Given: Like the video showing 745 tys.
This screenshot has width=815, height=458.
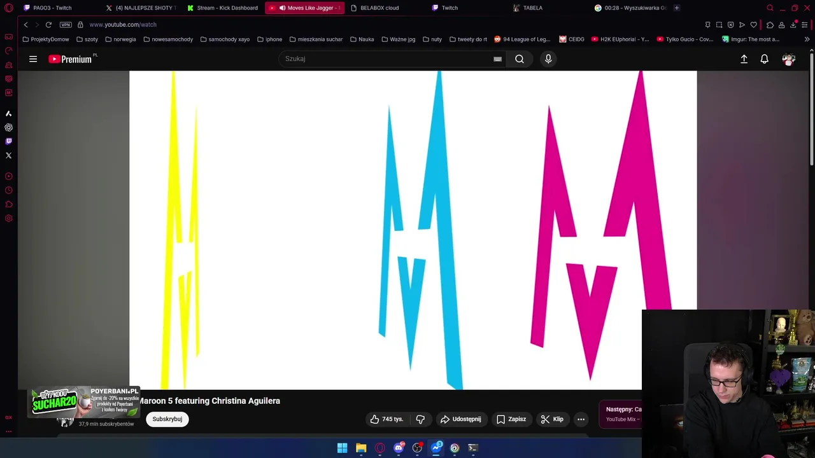Looking at the screenshot, I should coord(387,419).
